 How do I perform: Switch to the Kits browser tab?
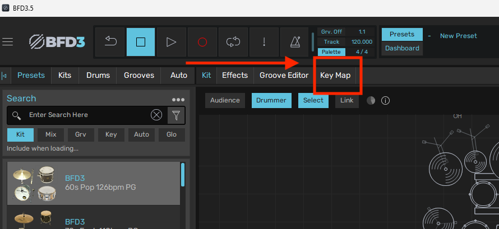point(64,75)
